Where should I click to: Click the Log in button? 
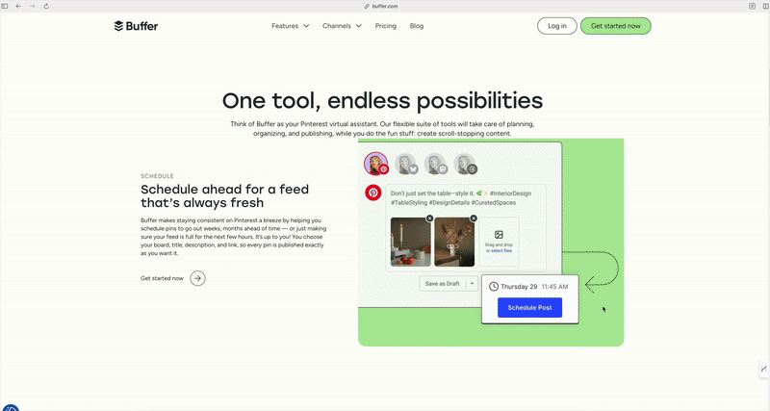point(556,26)
